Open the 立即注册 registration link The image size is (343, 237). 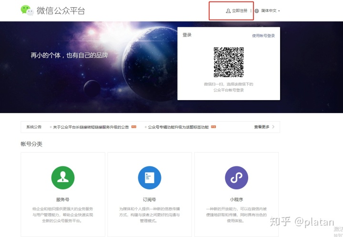240,10
